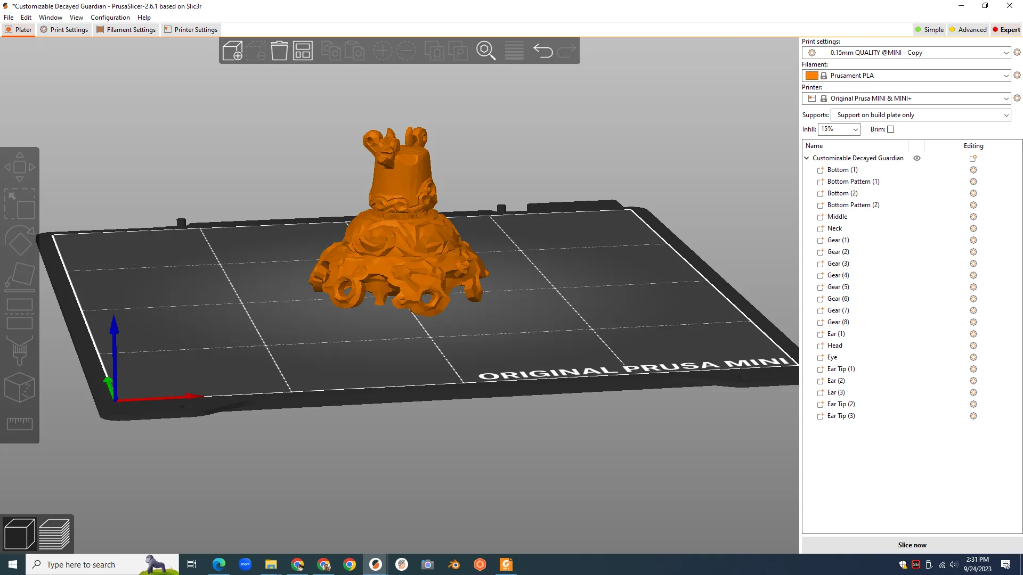Click the Delete all trash icon
Image resolution: width=1023 pixels, height=575 pixels.
(x=279, y=51)
